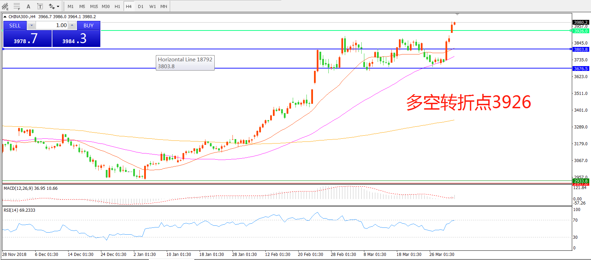The height and width of the screenshot is (260, 591).
Task: Click the Arrows objects icon
Action: coord(52,6)
